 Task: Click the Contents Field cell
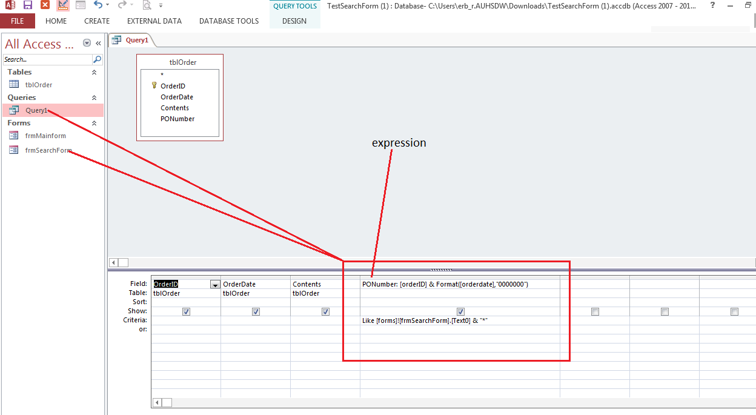pos(325,284)
